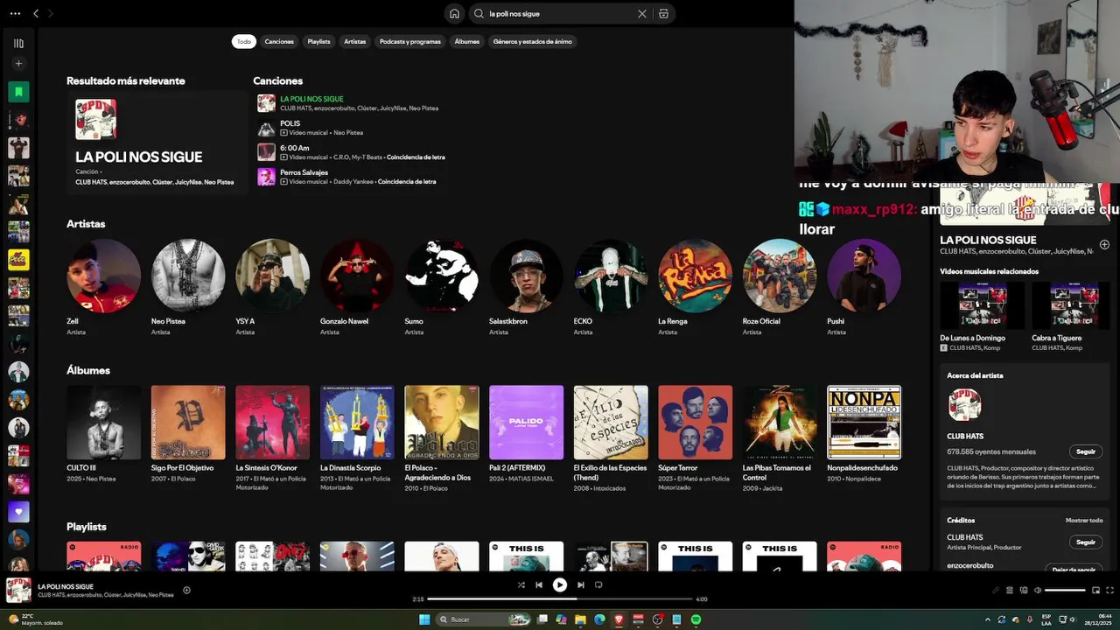Play song LA POLI NOS SIGUE in Canciones
The height and width of the screenshot is (630, 1120).
pos(266,103)
